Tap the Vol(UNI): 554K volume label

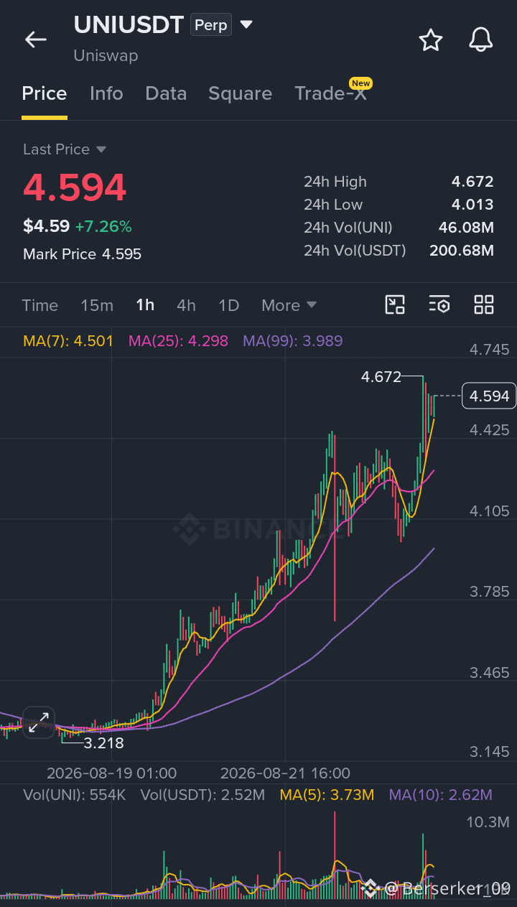tap(75, 795)
